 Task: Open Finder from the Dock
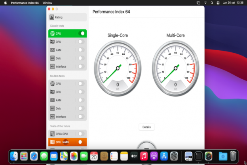pos(14,156)
